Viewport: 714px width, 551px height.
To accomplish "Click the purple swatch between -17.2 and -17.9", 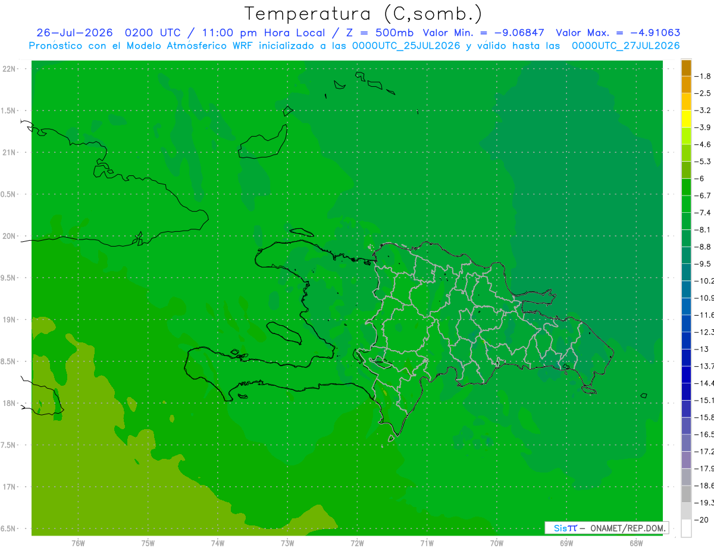I will coord(686,459).
